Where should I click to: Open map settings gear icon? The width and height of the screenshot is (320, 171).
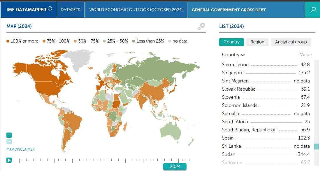pos(201,27)
